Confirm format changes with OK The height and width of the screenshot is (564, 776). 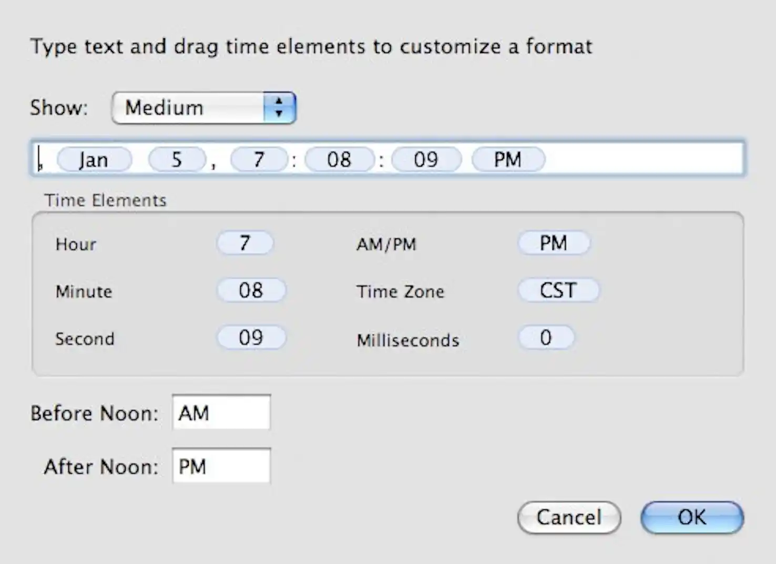tap(691, 517)
